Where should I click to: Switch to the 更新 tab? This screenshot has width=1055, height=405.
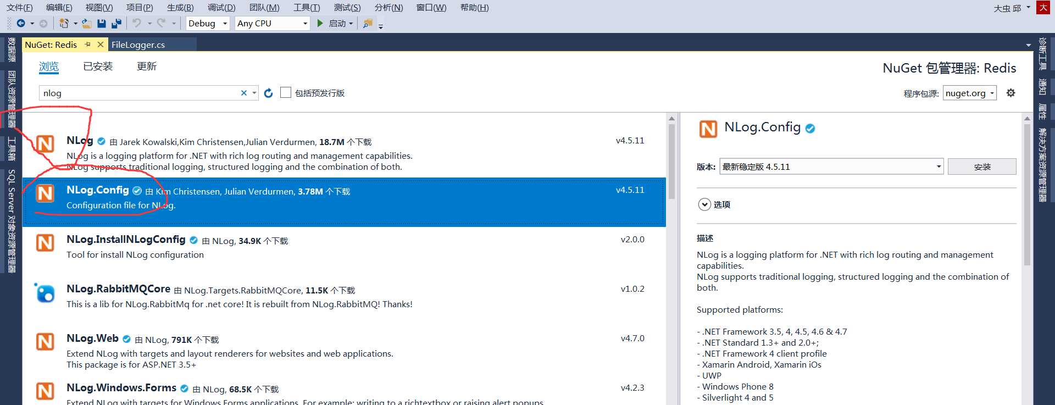click(x=147, y=66)
